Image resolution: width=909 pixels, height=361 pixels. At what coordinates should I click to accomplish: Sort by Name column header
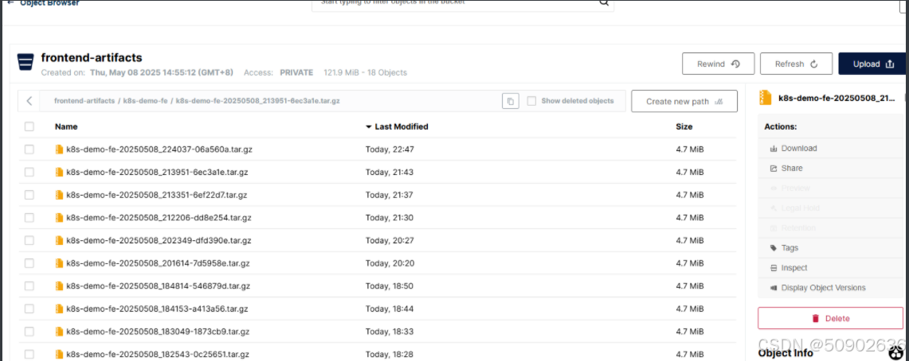(66, 126)
